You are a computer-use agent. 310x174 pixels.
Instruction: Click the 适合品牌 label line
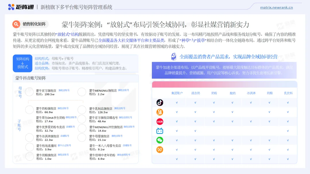pos(77,63)
